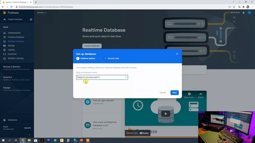
Task: Select the Database options step
Action: (x=86, y=58)
